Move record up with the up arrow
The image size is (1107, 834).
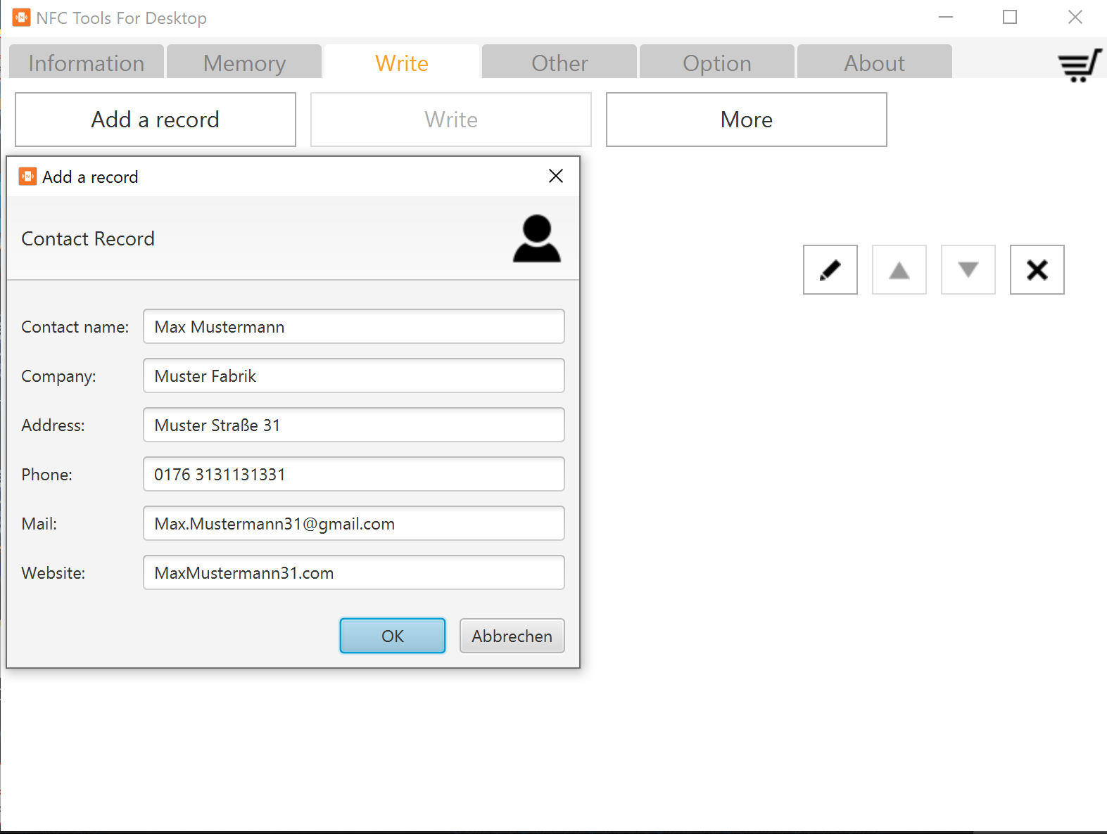899,270
